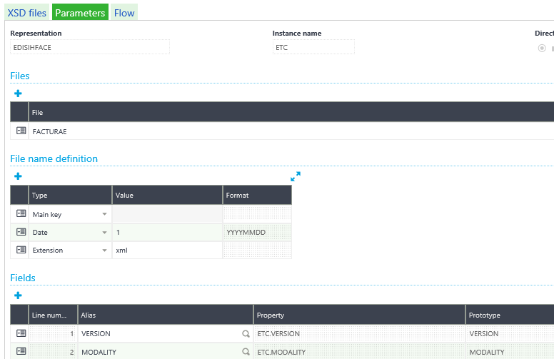Select the Direction radio button
The image size is (554, 359).
pos(543,48)
